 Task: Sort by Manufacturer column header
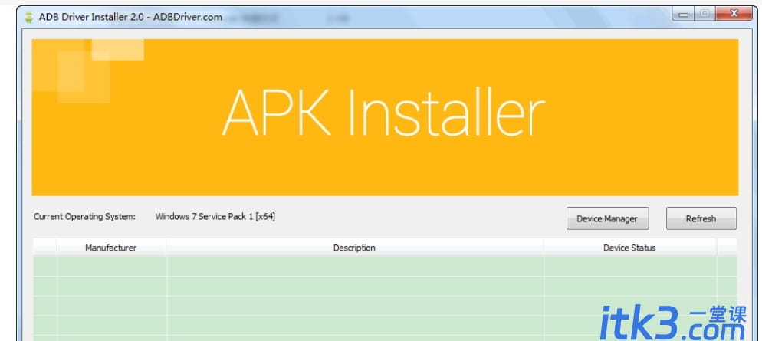[111, 248]
